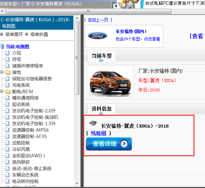Click the horizontal scrollbar thumb at top
Screen dimensions: 205x188
pyautogui.click(x=88, y=11)
